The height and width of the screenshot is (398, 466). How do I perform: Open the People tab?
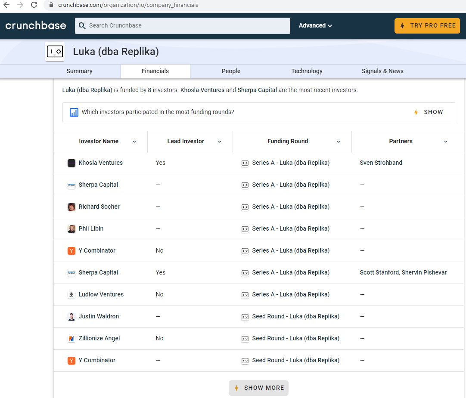[231, 71]
